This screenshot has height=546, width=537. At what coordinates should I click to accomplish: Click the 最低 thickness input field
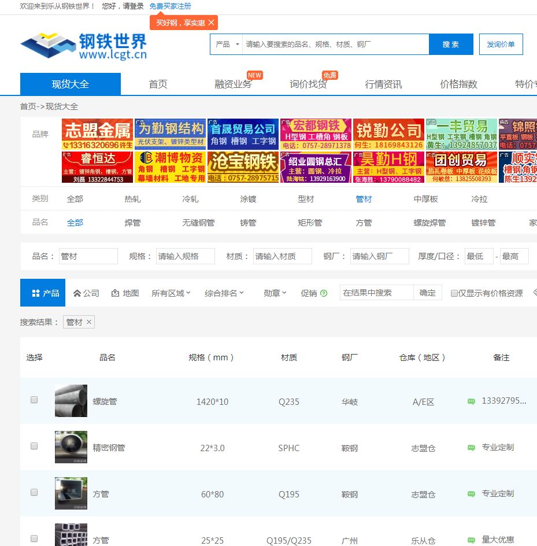479,256
